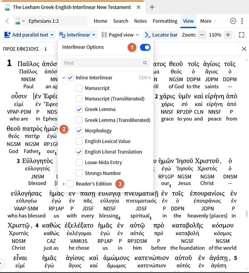Click the Greek word ἐξελέξατο

point(79,225)
